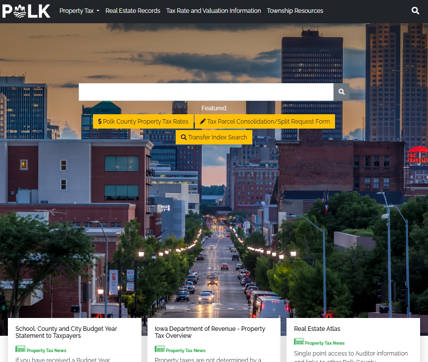The image size is (428, 362).
Task: Focus the large white search input field
Action: click(205, 92)
